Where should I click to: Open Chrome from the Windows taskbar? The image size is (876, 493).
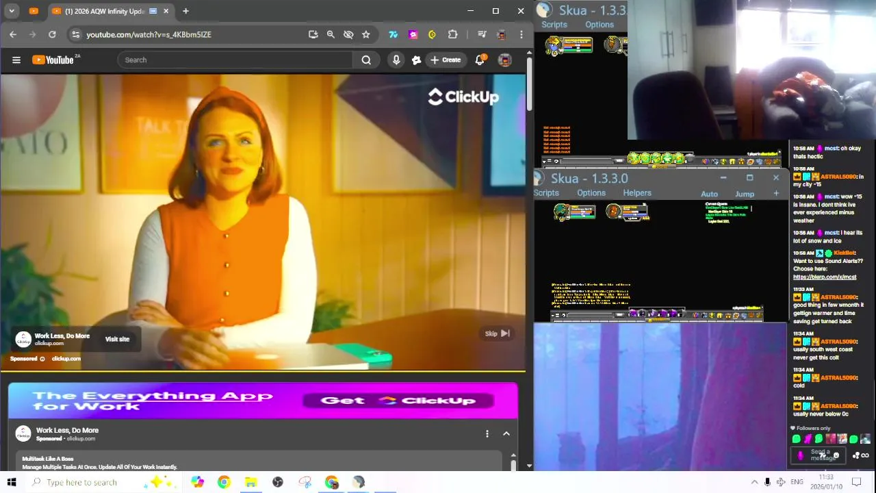(x=224, y=482)
